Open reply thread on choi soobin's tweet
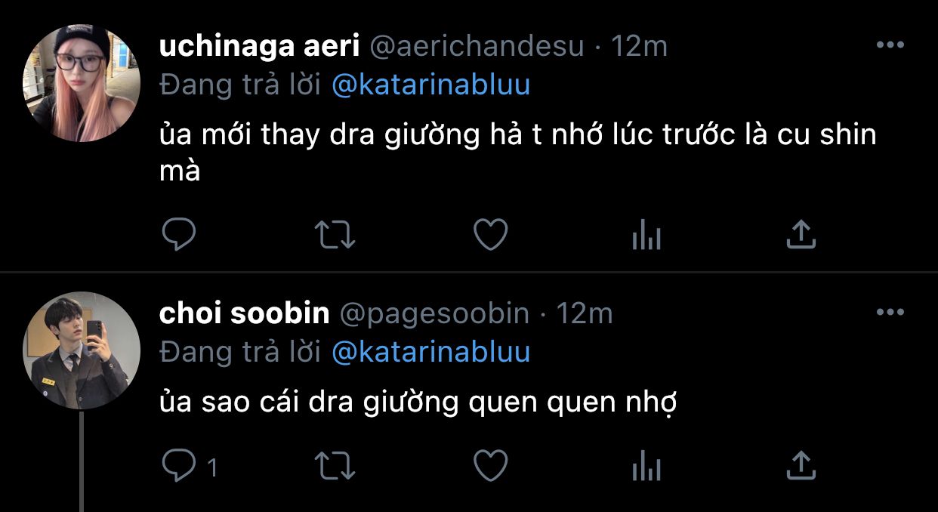The width and height of the screenshot is (938, 512). 190,467
